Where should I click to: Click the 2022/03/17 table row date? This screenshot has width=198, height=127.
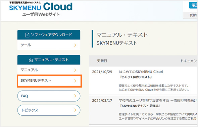[102, 101]
